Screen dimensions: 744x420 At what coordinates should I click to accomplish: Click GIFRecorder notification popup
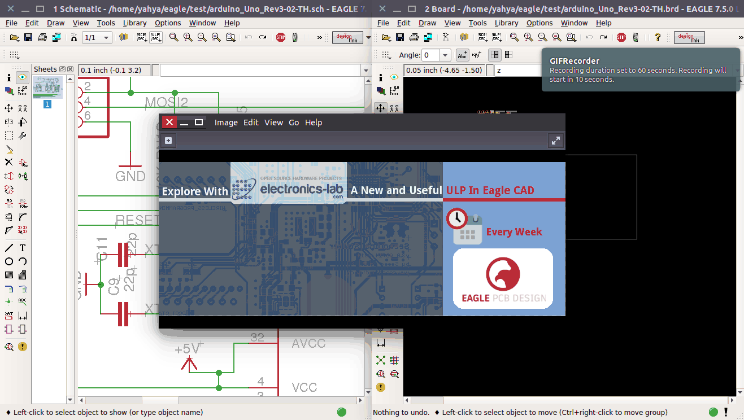641,69
